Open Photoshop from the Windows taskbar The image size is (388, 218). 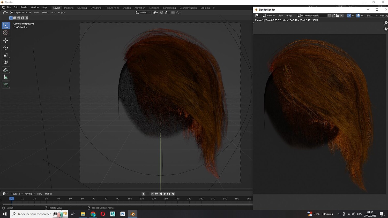point(123,214)
